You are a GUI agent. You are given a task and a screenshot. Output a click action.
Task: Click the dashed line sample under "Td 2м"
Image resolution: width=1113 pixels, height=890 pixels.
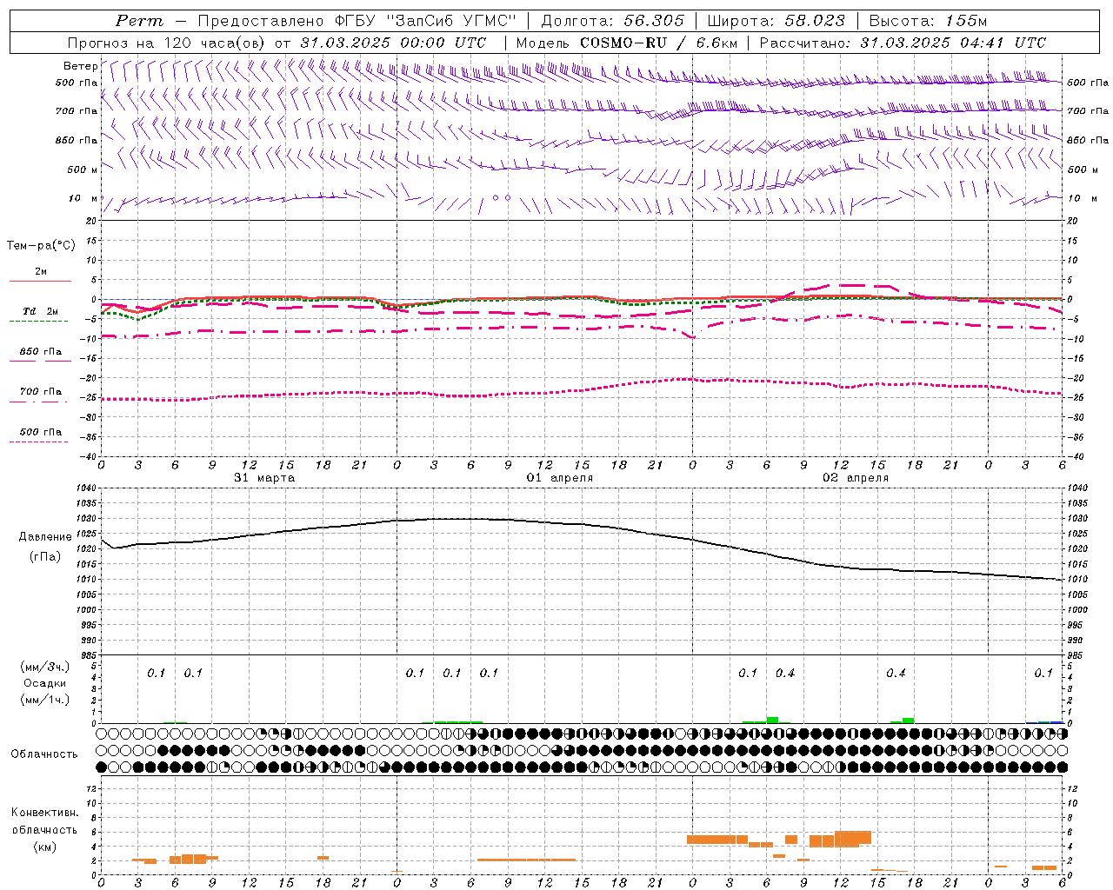click(x=39, y=322)
